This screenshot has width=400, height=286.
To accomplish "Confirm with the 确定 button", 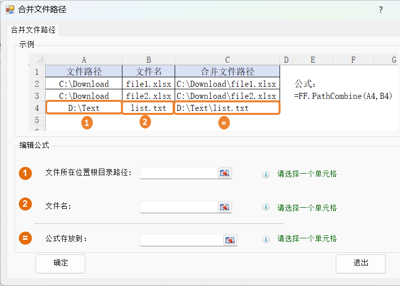I will pos(60,263).
